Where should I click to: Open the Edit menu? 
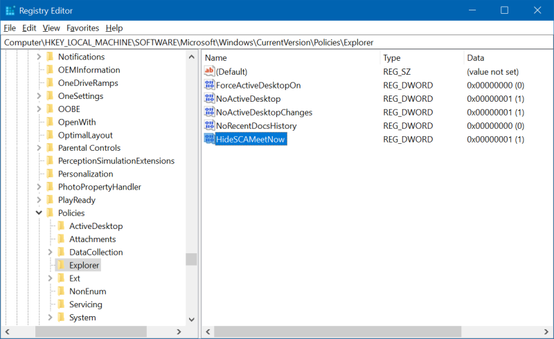29,28
